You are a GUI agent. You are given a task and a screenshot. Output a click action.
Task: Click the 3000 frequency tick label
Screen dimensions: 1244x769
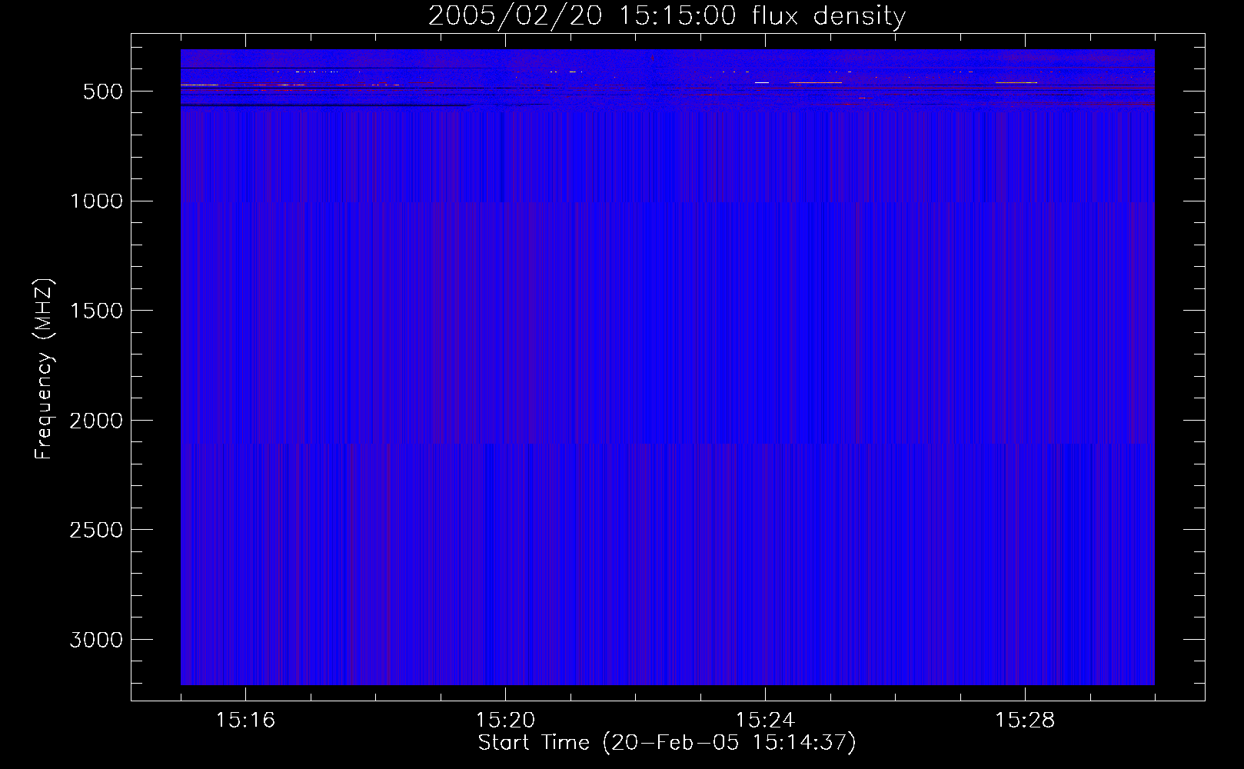[x=96, y=641]
